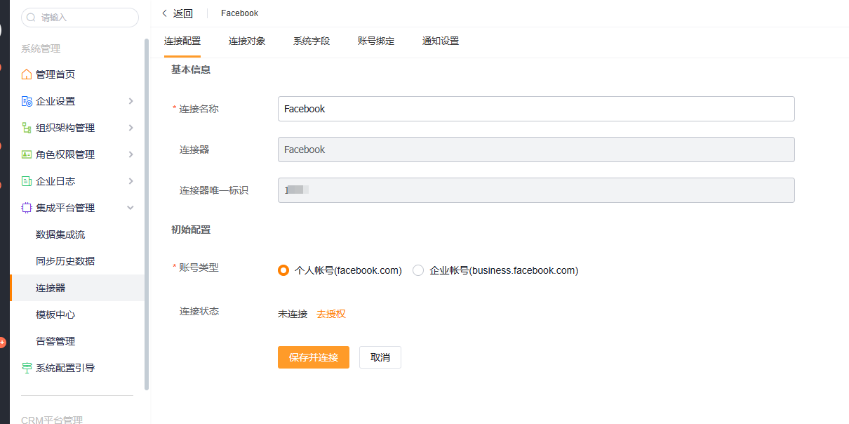Click the search magnifier icon in sidebar
Image resolution: width=849 pixels, height=424 pixels.
[31, 18]
